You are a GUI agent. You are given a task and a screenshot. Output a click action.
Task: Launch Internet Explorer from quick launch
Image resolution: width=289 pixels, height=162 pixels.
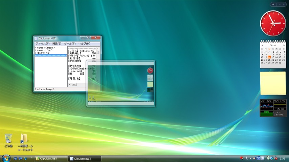tap(25, 159)
